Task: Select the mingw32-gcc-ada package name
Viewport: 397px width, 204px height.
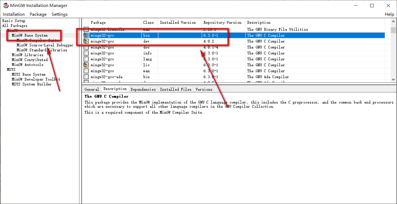Action: (106, 77)
